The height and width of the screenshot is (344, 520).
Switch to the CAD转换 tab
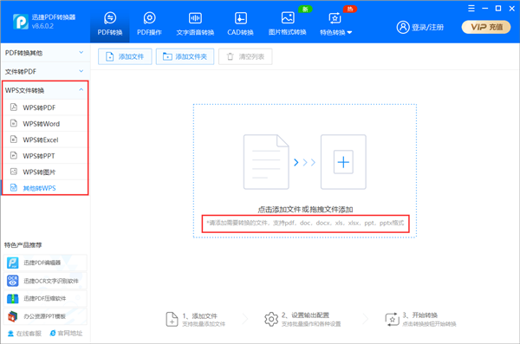[x=240, y=23]
